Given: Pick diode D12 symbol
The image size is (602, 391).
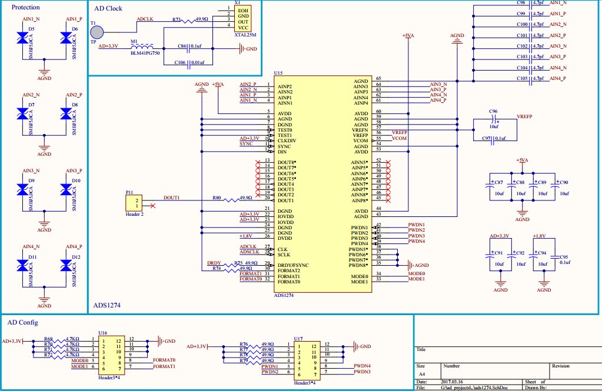Looking at the screenshot, I should pyautogui.click(x=66, y=266).
